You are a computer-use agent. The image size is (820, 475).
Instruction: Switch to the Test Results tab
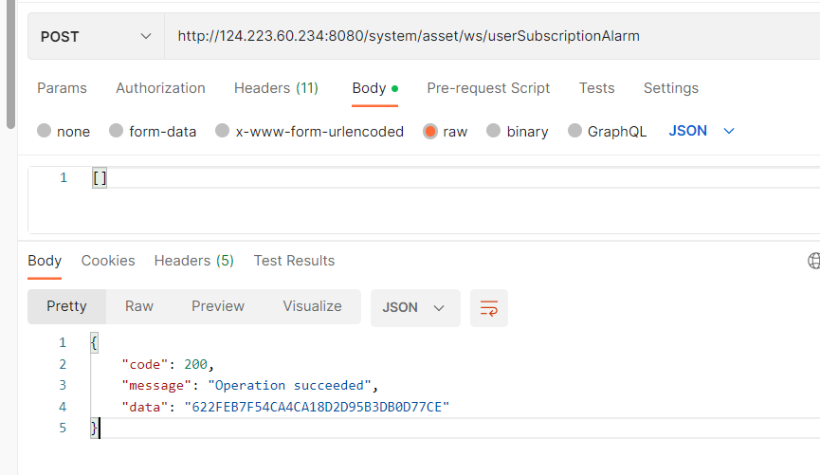click(294, 261)
